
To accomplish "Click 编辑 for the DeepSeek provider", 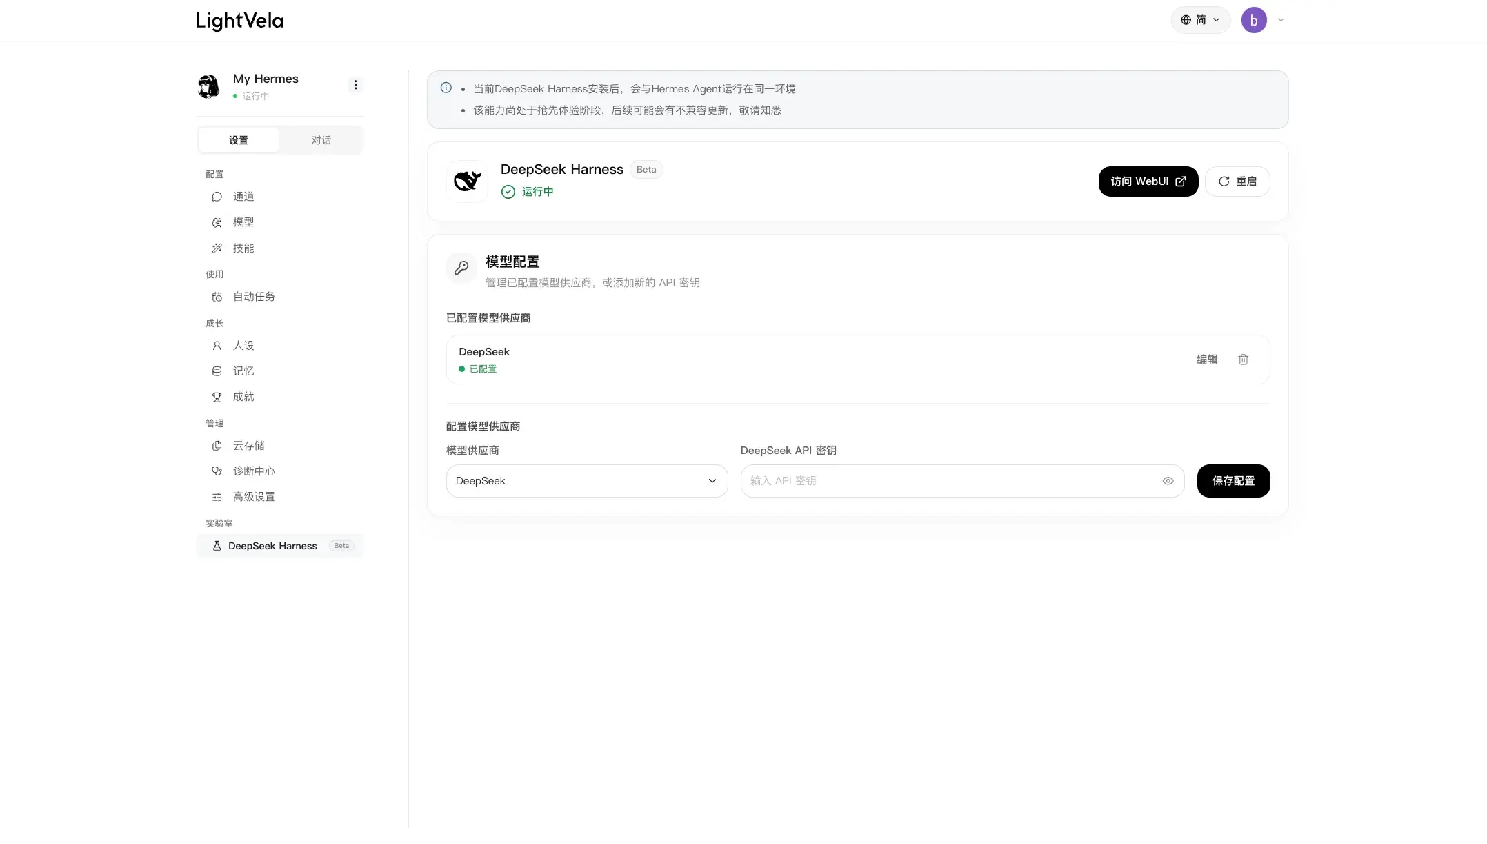I will point(1207,360).
